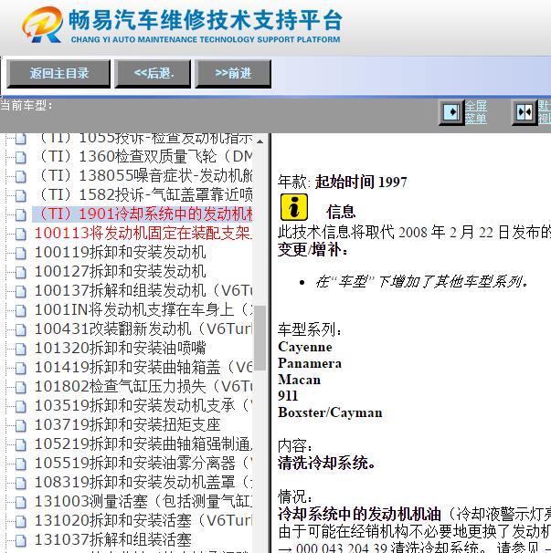Viewport: 551px width, 553px height.
Task: Click document icon beside (TI) 1360检查双质量飞轮
Action: (20, 158)
